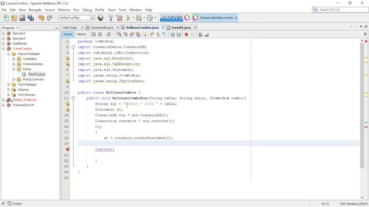
Task: Open the Debug Project dropdown arrow
Action: 144,18
